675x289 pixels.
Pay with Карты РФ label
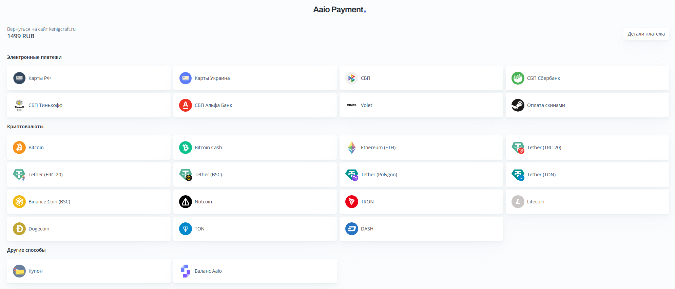(40, 78)
